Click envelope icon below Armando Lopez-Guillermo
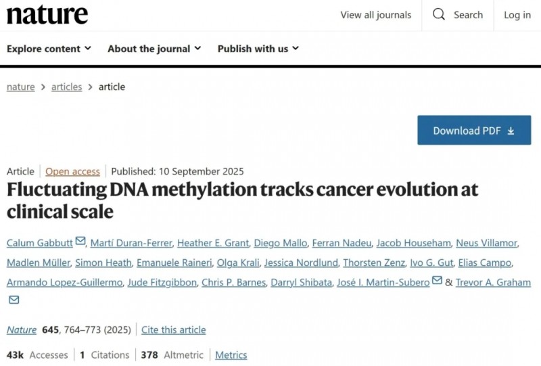 pyautogui.click(x=14, y=300)
